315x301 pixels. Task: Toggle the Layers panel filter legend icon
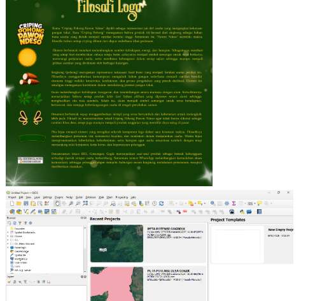(x=25, y=282)
